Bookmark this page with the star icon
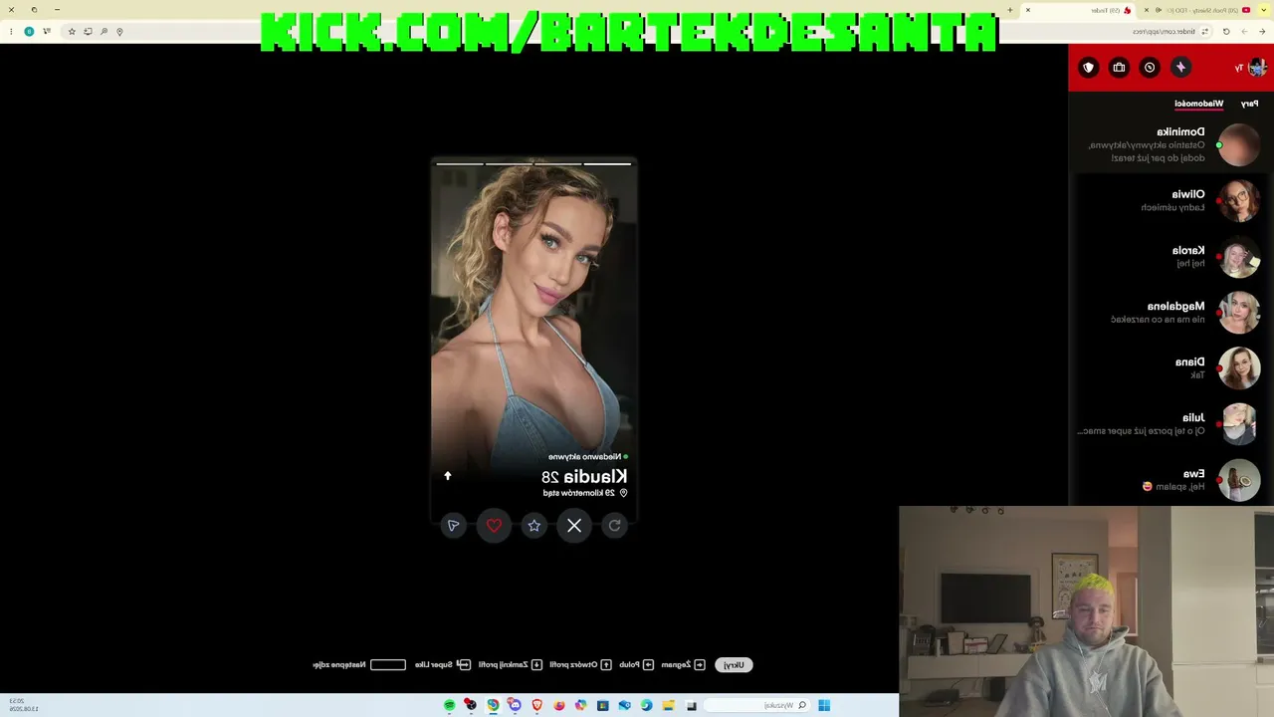This screenshot has width=1274, height=717. 72,32
